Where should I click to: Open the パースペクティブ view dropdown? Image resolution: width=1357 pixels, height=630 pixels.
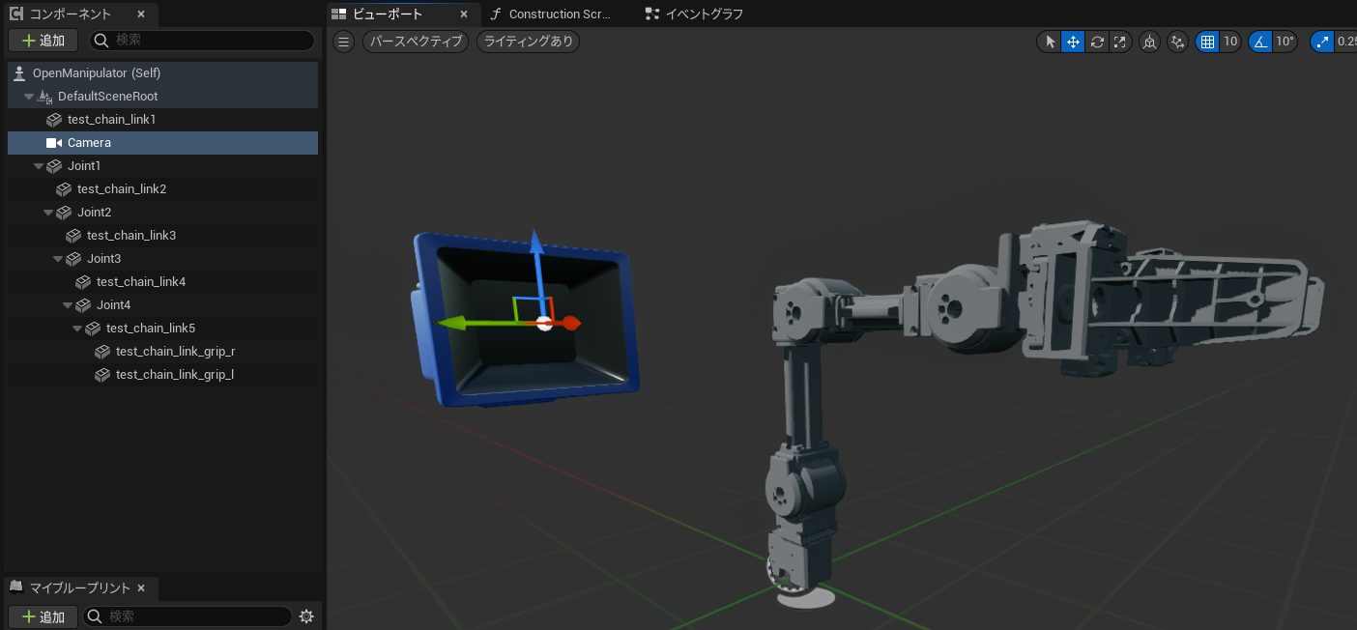[x=415, y=41]
